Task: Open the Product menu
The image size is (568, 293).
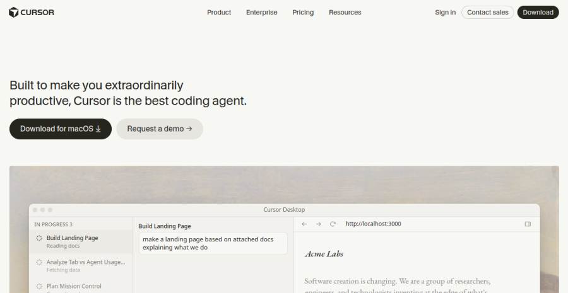Action: pos(219,13)
